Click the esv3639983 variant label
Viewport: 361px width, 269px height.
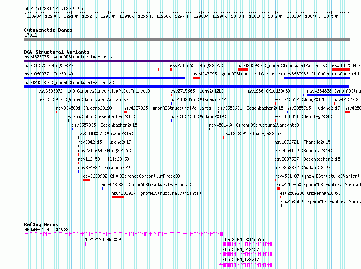[x=322, y=74]
